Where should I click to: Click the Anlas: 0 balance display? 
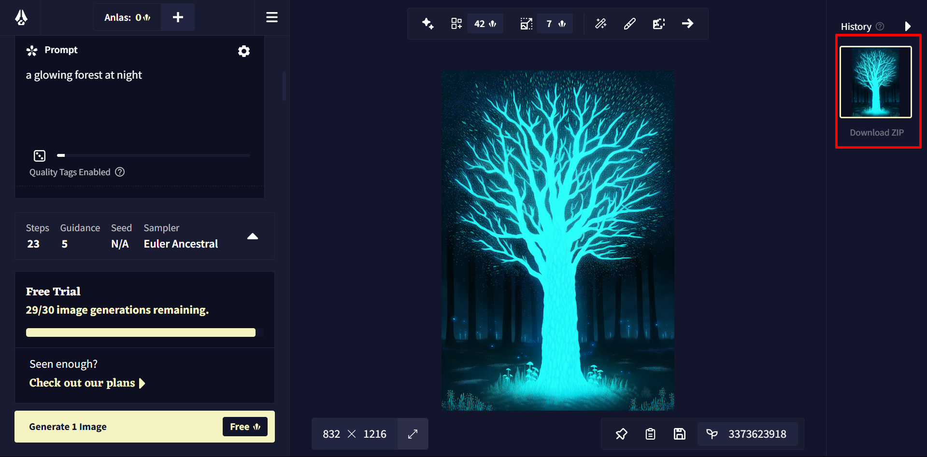coord(128,17)
